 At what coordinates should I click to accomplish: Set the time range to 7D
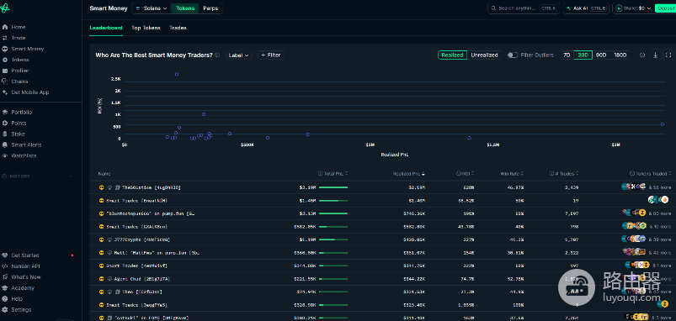coord(567,55)
